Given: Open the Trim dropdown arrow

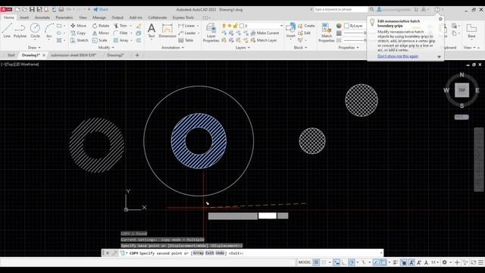Looking at the screenshot, I should pyautogui.click(x=130, y=26).
